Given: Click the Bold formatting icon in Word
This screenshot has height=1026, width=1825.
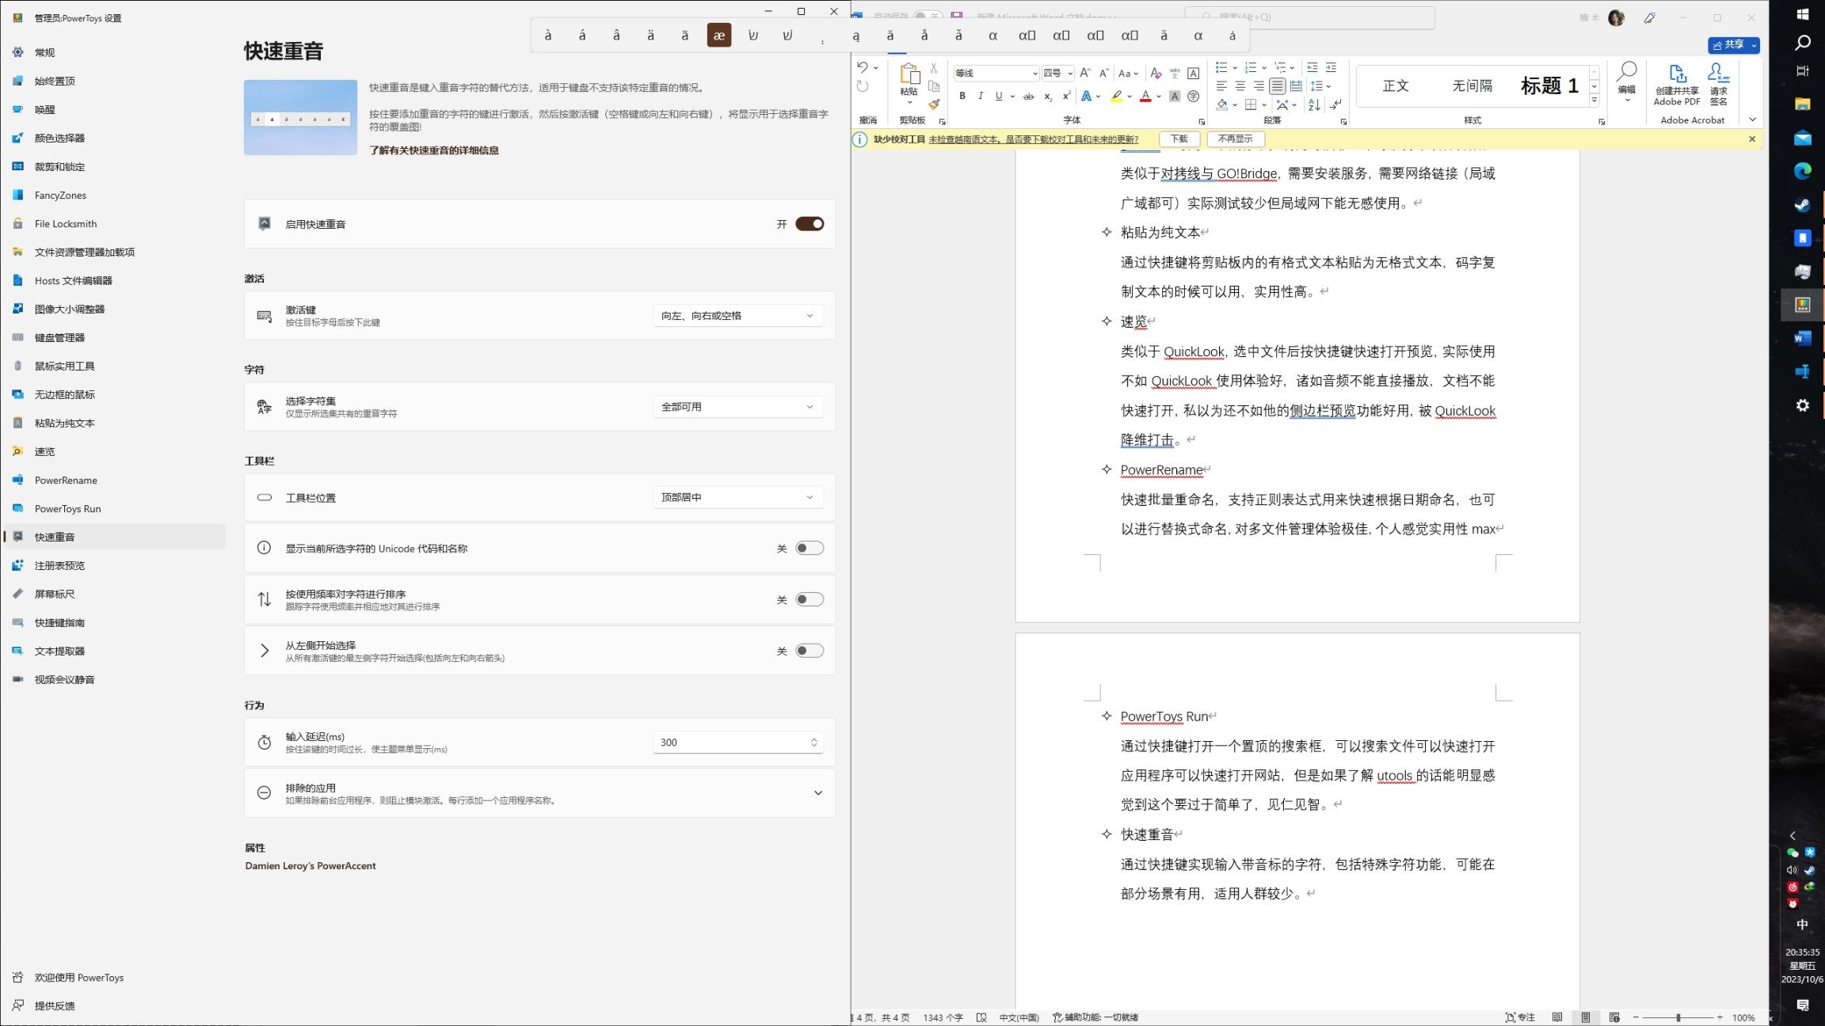Looking at the screenshot, I should [962, 96].
